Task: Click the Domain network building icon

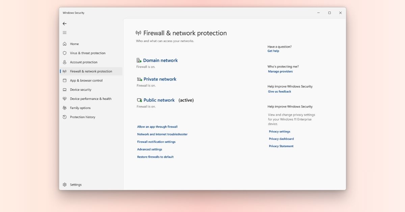Action: point(139,60)
